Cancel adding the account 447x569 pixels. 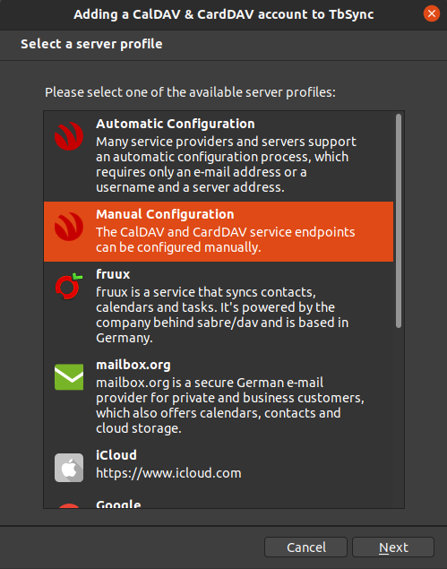pos(305,547)
